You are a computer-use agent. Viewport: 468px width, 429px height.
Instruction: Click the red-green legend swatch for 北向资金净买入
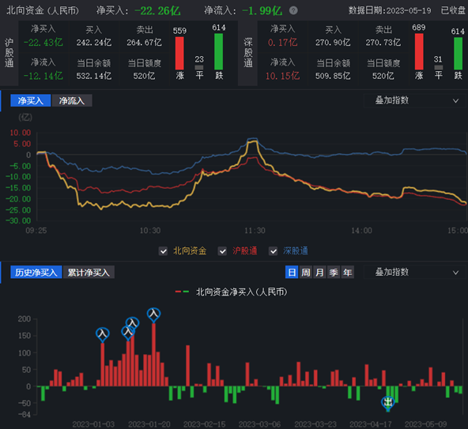(x=182, y=292)
